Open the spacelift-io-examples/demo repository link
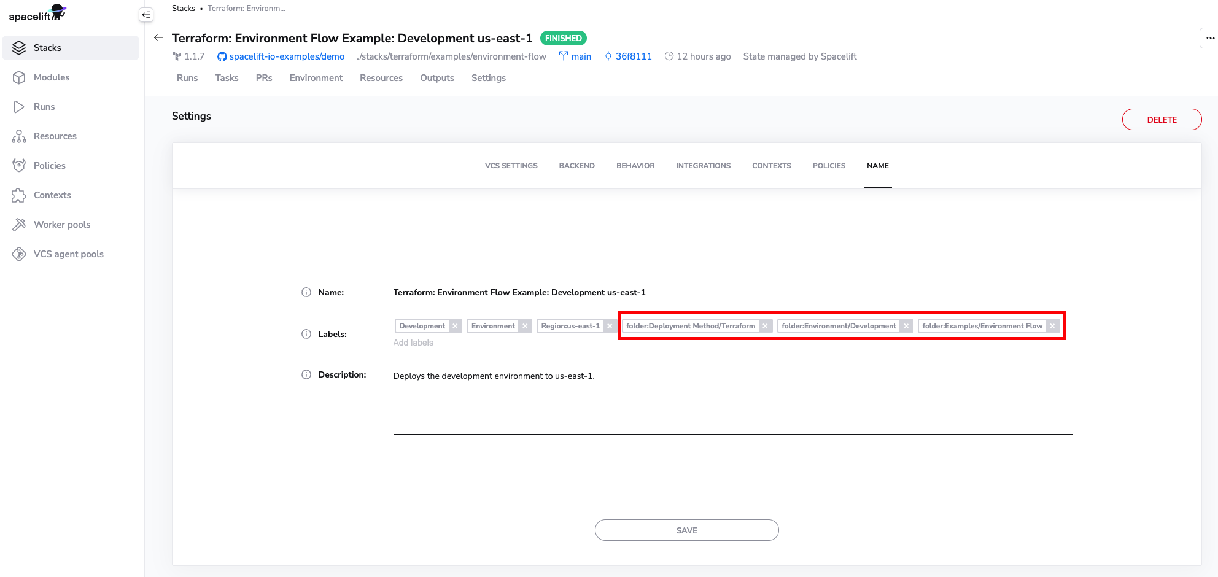Screen dimensions: 1218x577 coord(287,56)
